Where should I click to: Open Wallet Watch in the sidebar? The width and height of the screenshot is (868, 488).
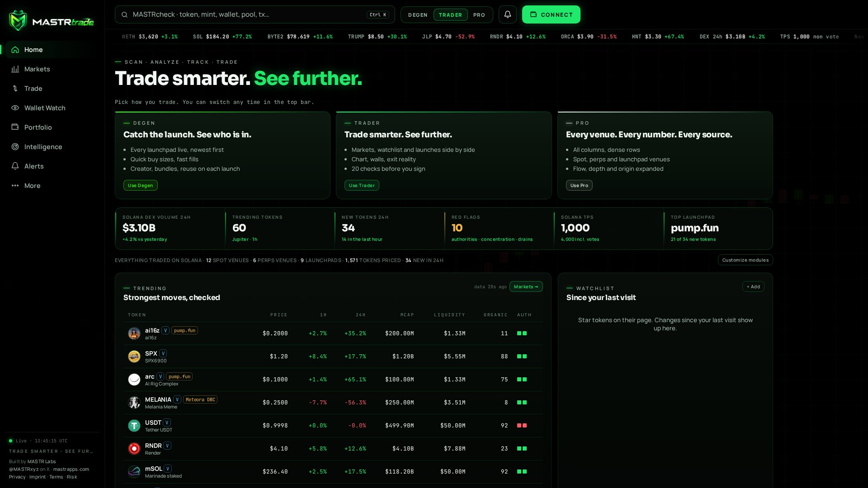[52, 108]
